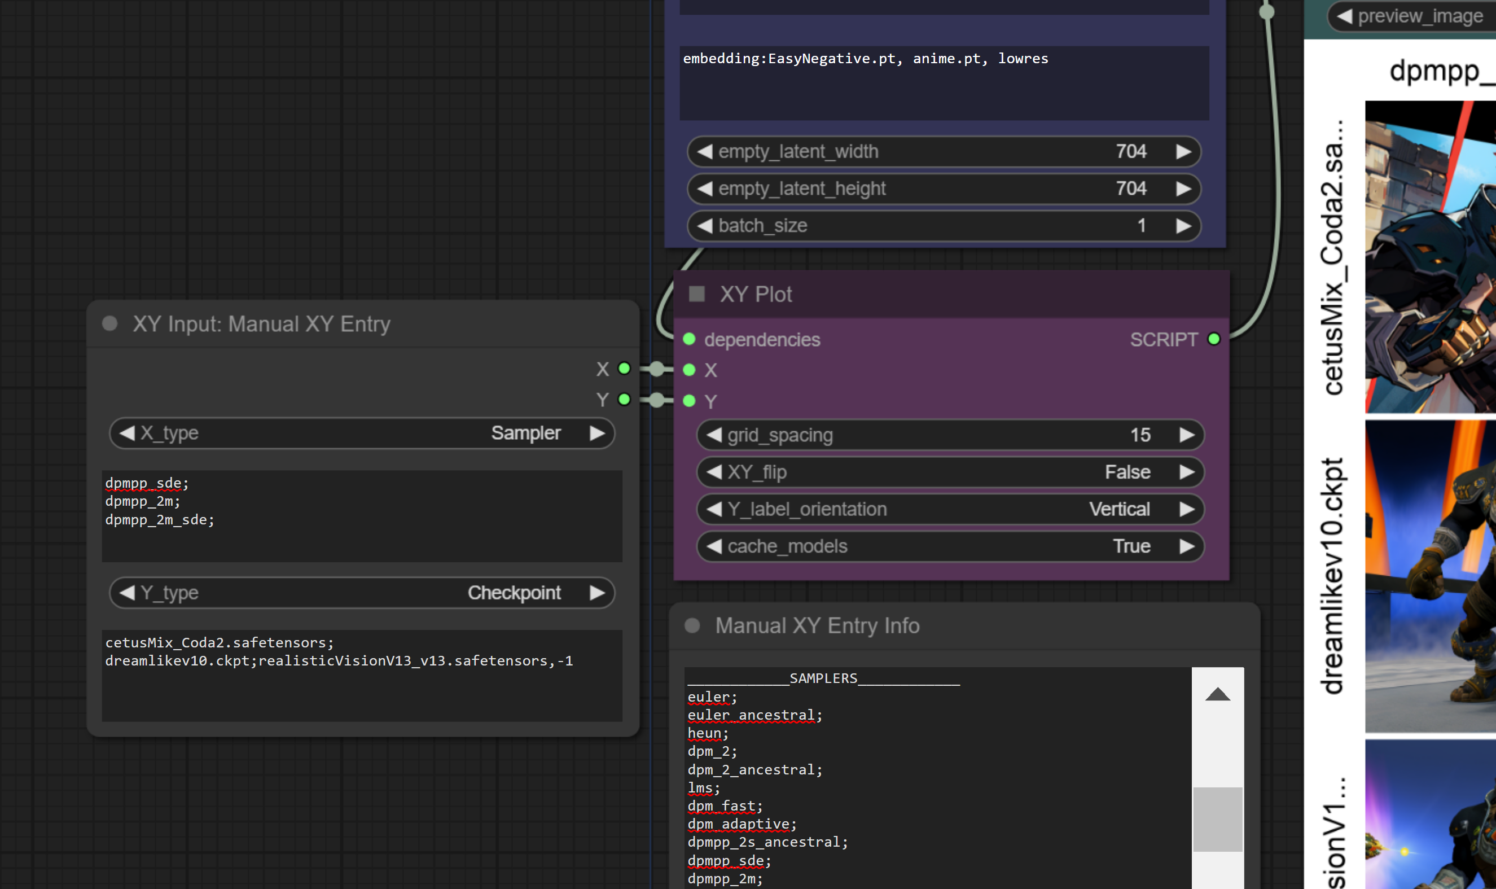Toggle XY_flip to True
The image size is (1496, 889).
[1188, 472]
